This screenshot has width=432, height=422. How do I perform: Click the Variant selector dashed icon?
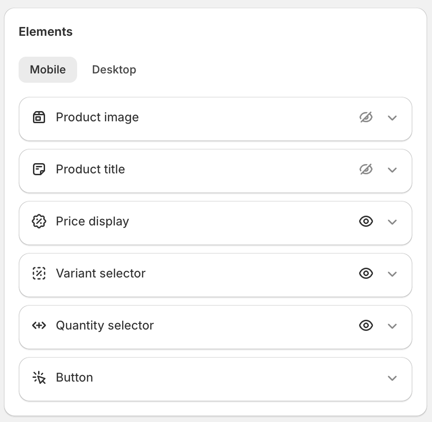coord(39,274)
